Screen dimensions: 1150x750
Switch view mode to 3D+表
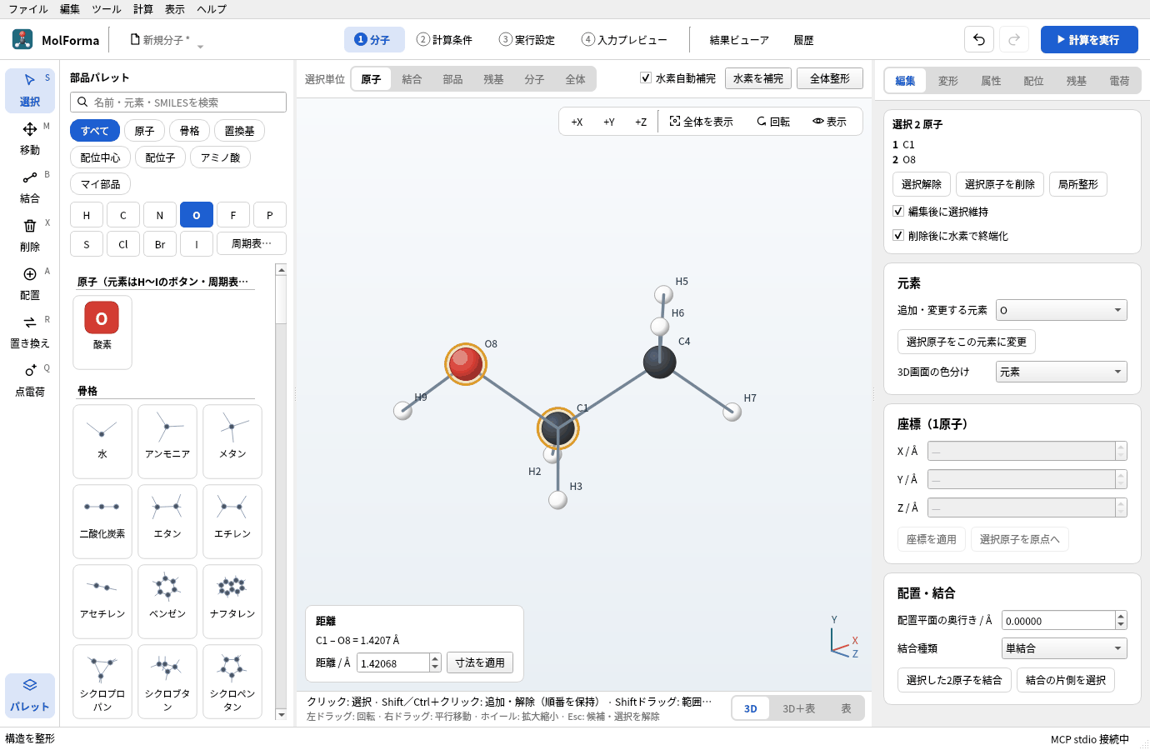click(798, 708)
